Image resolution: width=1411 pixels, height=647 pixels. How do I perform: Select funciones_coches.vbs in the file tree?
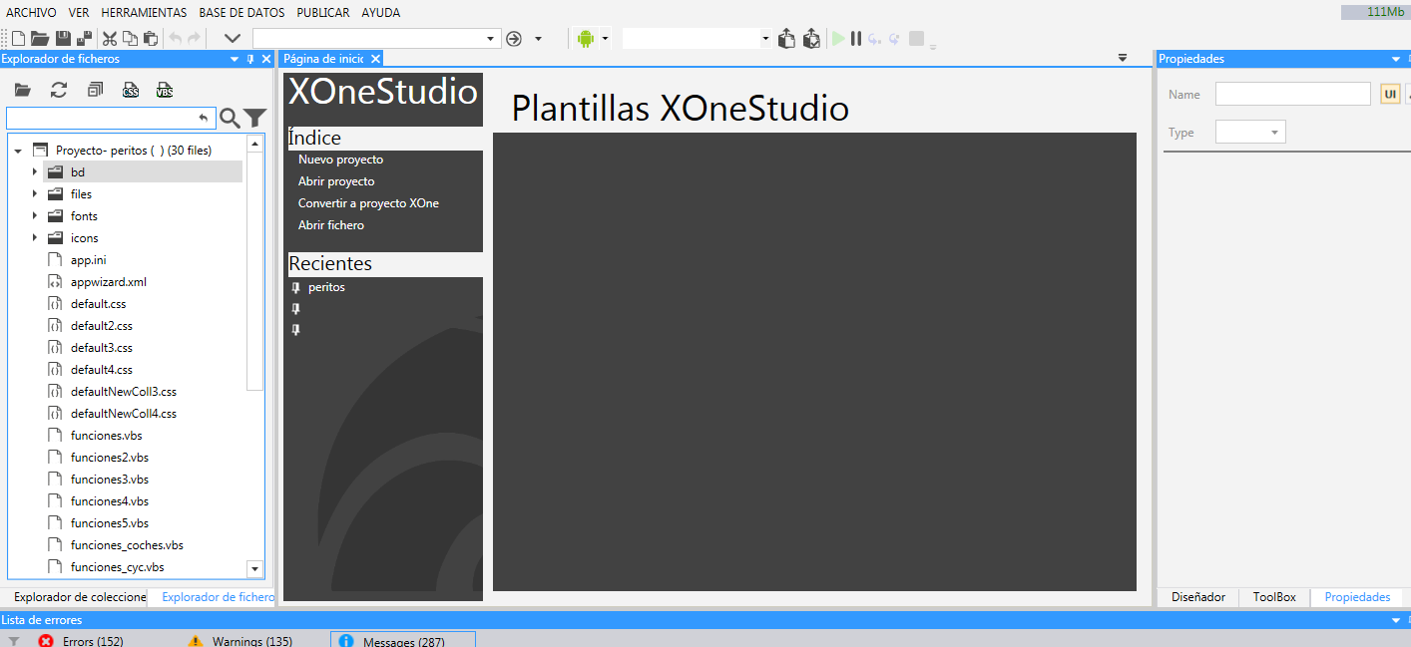point(127,545)
